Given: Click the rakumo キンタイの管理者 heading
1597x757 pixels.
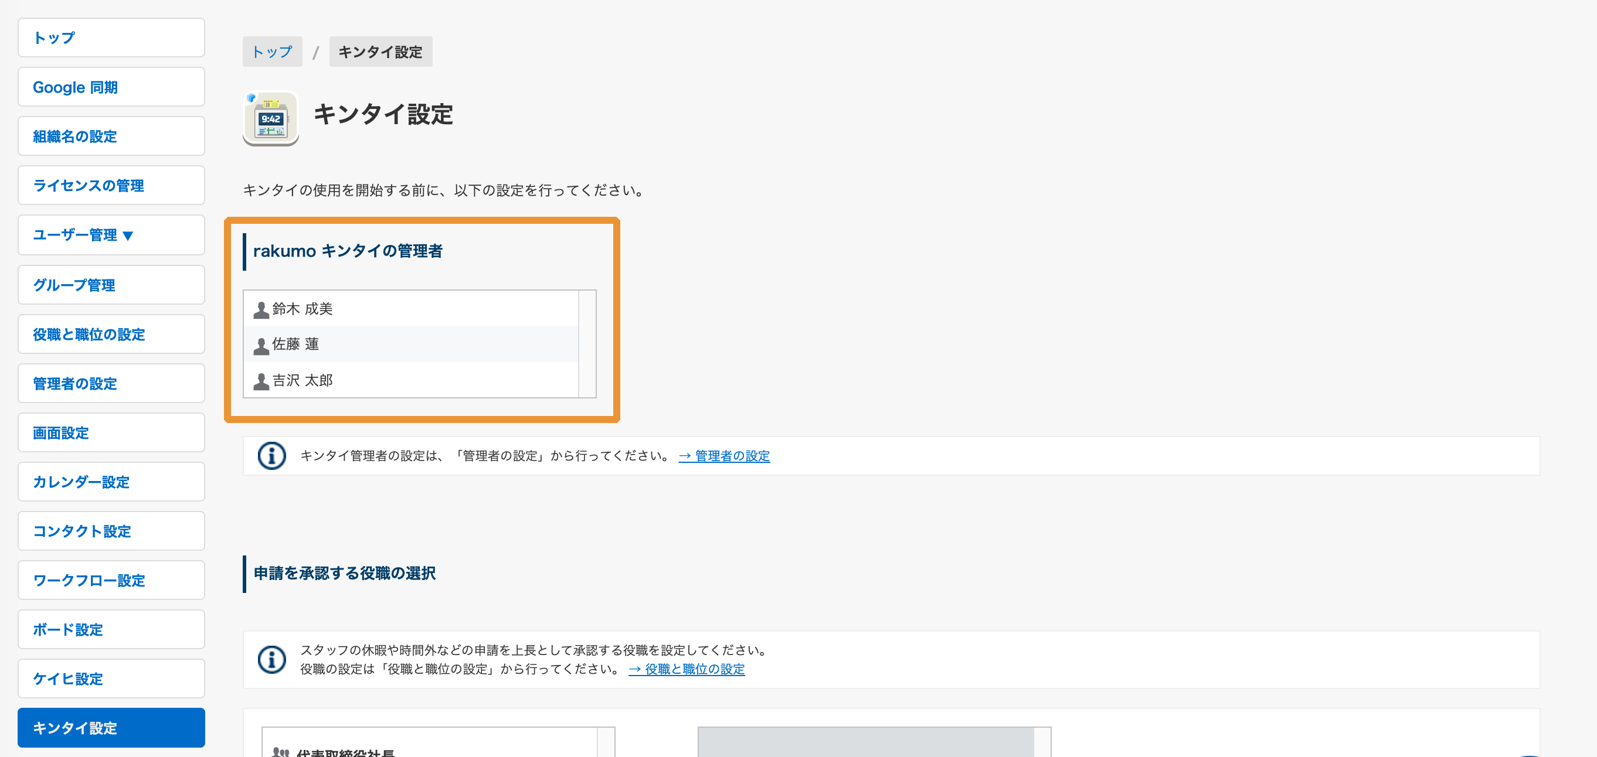Looking at the screenshot, I should (348, 251).
